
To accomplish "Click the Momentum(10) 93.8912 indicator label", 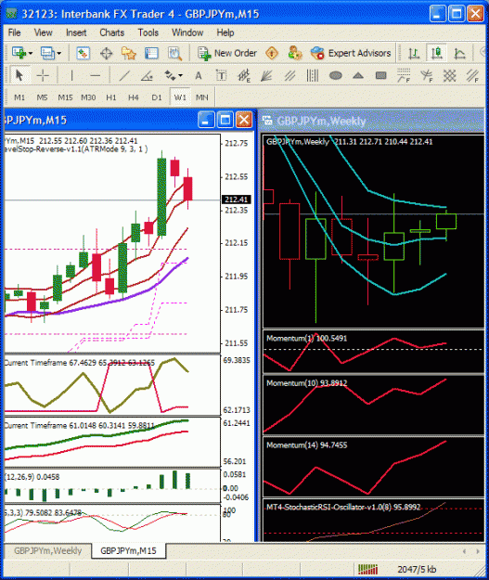I will click(306, 383).
